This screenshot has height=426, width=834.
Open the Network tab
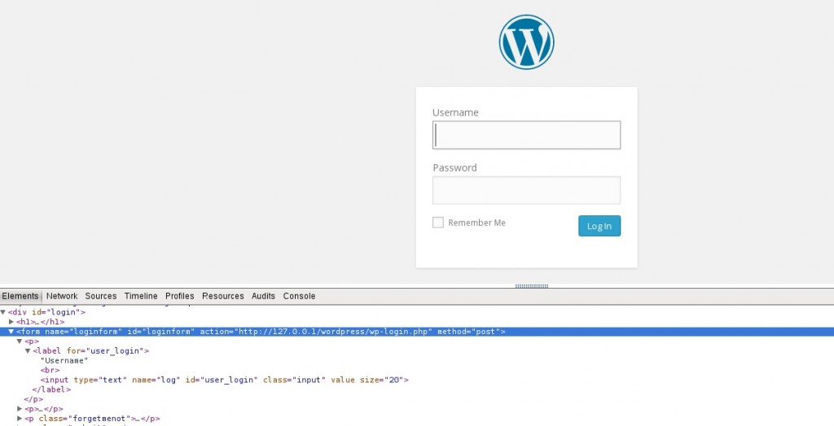point(62,296)
